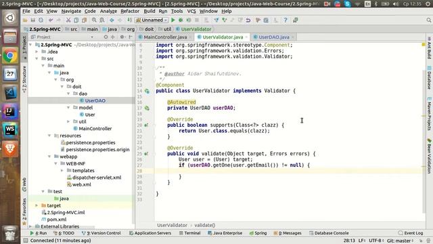Click the Replace toolbar icon
The width and height of the screenshot is (433, 244).
(x=102, y=20)
